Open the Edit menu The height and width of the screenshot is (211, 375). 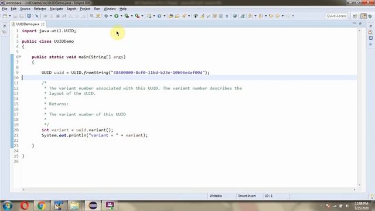click(13, 9)
